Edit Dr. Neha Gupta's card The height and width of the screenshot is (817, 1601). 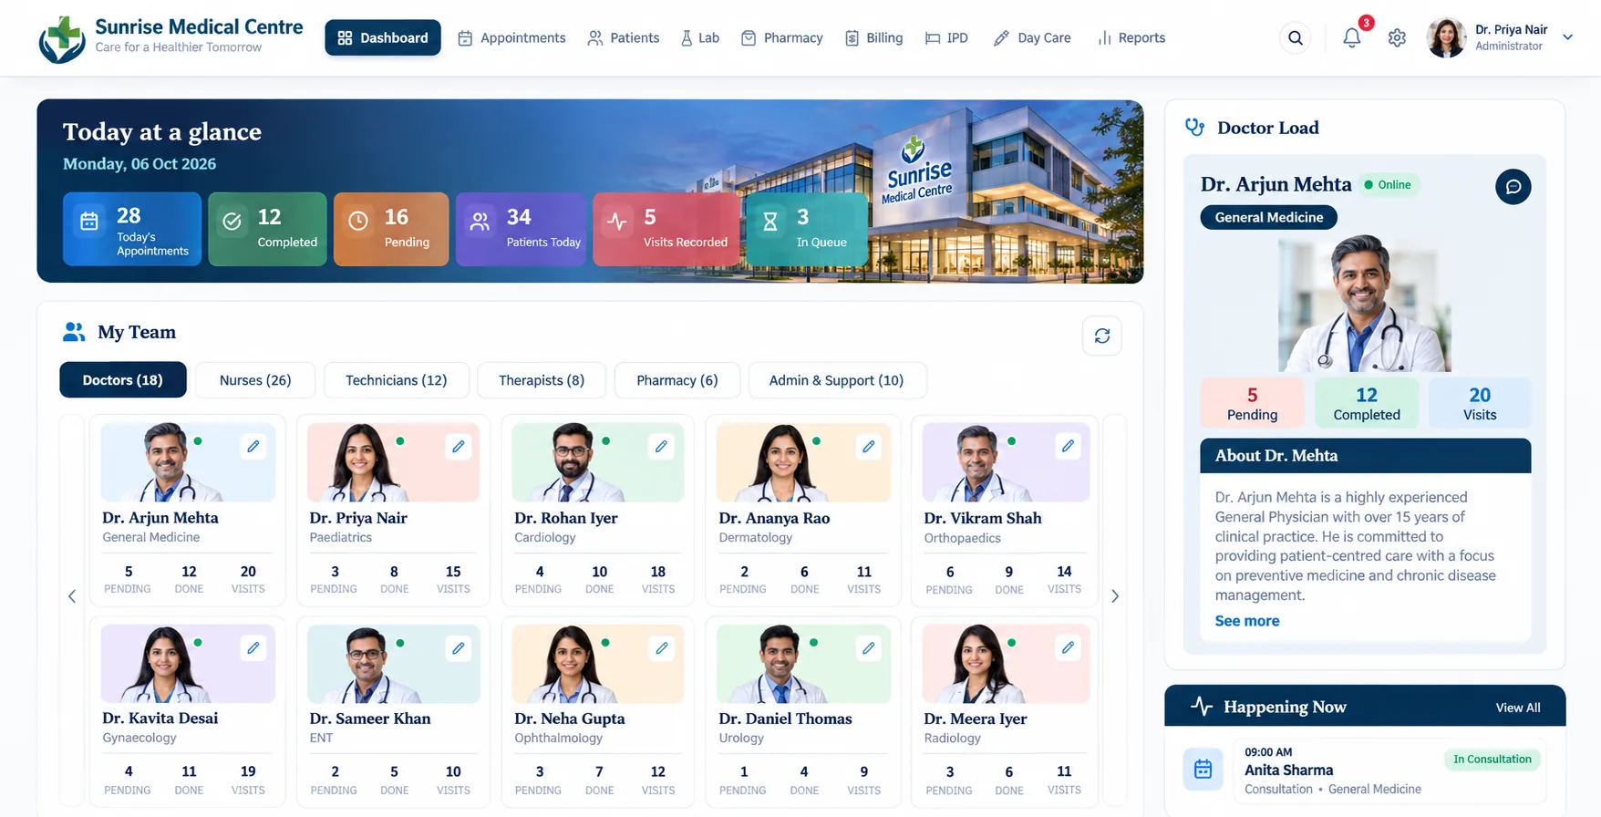[x=662, y=647]
